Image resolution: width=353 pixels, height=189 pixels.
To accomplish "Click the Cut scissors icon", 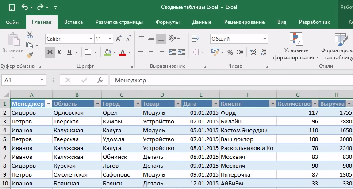I will click(30, 35).
